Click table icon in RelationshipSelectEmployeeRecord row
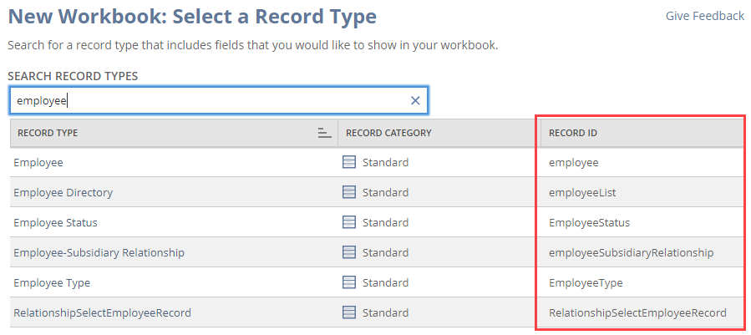751x335 pixels. click(x=349, y=312)
